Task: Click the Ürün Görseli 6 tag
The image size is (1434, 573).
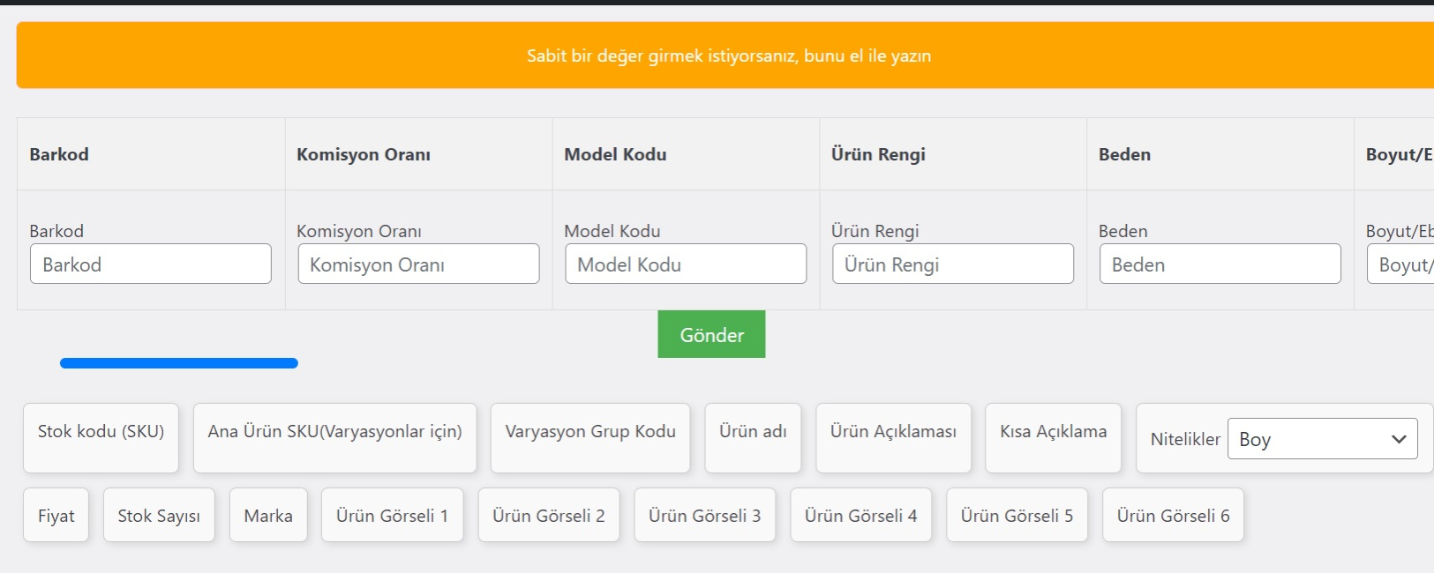Action: [1173, 516]
